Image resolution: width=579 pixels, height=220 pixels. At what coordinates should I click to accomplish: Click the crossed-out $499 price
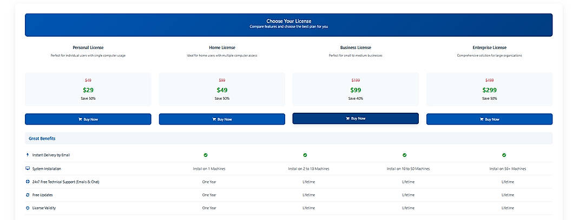pos(489,80)
